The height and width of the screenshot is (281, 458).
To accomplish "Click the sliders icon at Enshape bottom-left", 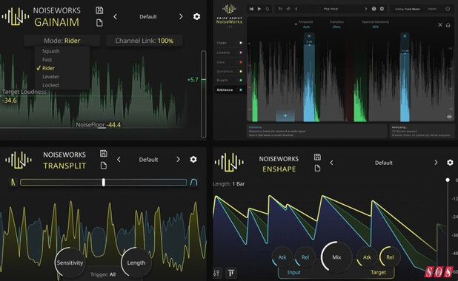I will [x=216, y=273].
